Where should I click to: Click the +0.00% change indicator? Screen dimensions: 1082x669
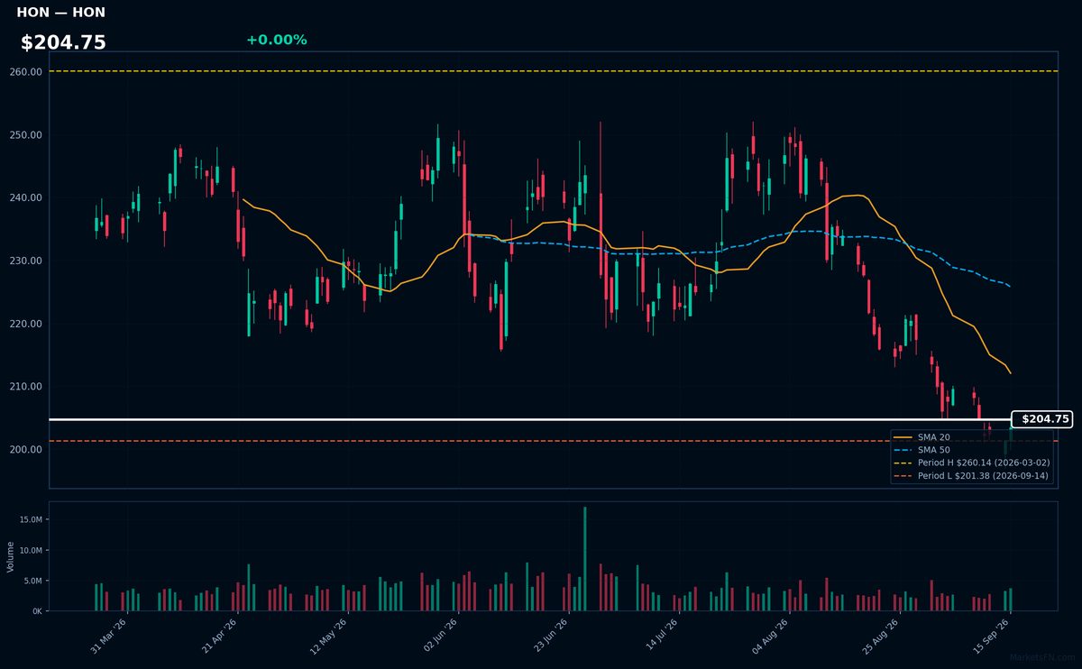pyautogui.click(x=276, y=40)
